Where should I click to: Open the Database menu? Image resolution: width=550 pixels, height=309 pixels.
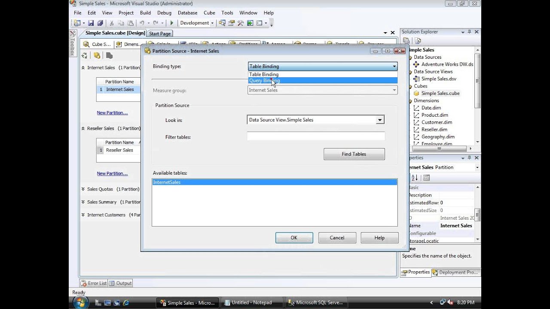(x=187, y=13)
